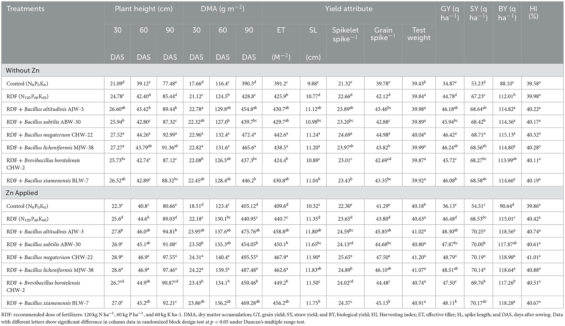Image resolution: width=565 pixels, height=326 pixels.
Task: Click the ET value 391.2c
Action: (281, 83)
